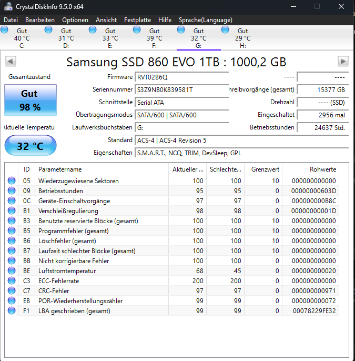Screen dimensions: 355x361
Task: Click raw value 000000000971 in CRC-Fehler row
Action: (x=314, y=291)
